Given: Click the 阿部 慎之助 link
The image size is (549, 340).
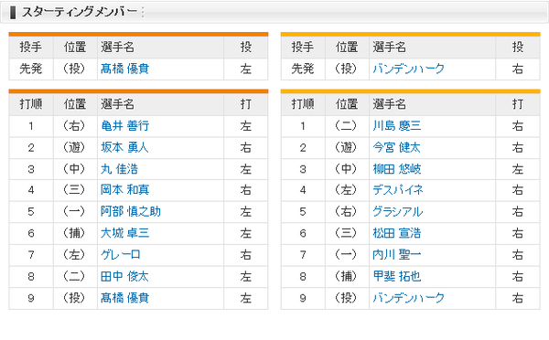Looking at the screenshot, I should [131, 212].
